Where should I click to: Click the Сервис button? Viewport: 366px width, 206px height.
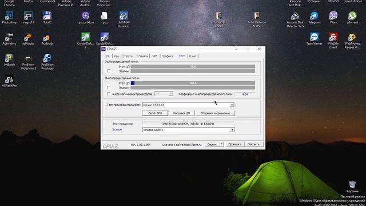click(x=212, y=144)
